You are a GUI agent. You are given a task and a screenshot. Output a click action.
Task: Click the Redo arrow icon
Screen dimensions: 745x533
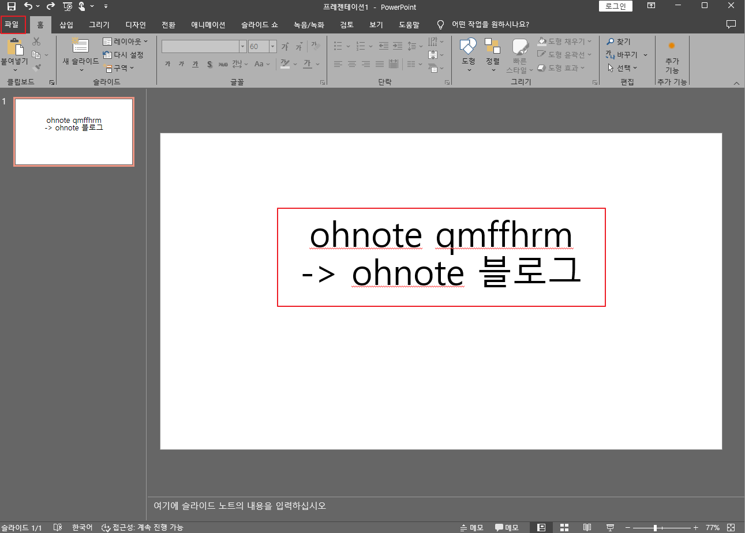[50, 6]
